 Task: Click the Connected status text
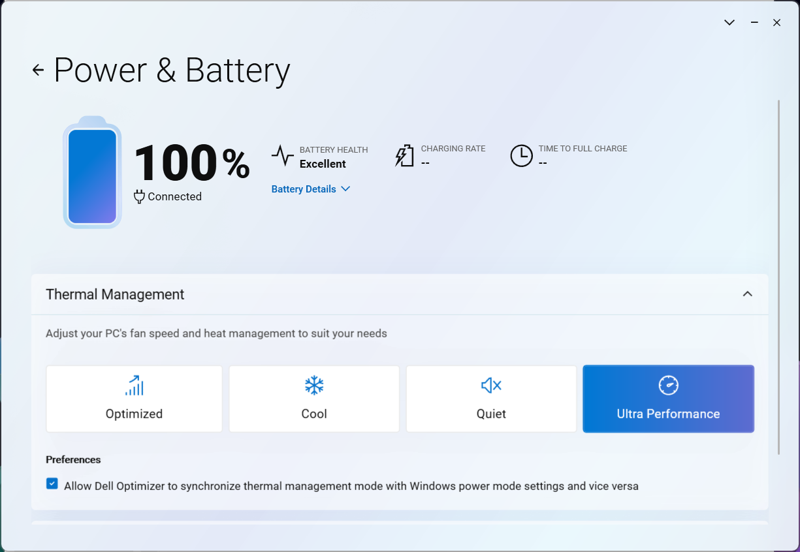coord(174,196)
